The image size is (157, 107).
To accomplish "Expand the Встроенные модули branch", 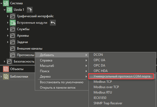I will [8, 23].
